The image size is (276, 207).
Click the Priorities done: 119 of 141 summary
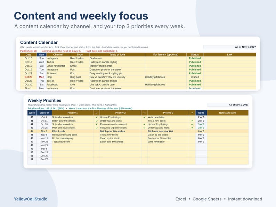(46, 108)
